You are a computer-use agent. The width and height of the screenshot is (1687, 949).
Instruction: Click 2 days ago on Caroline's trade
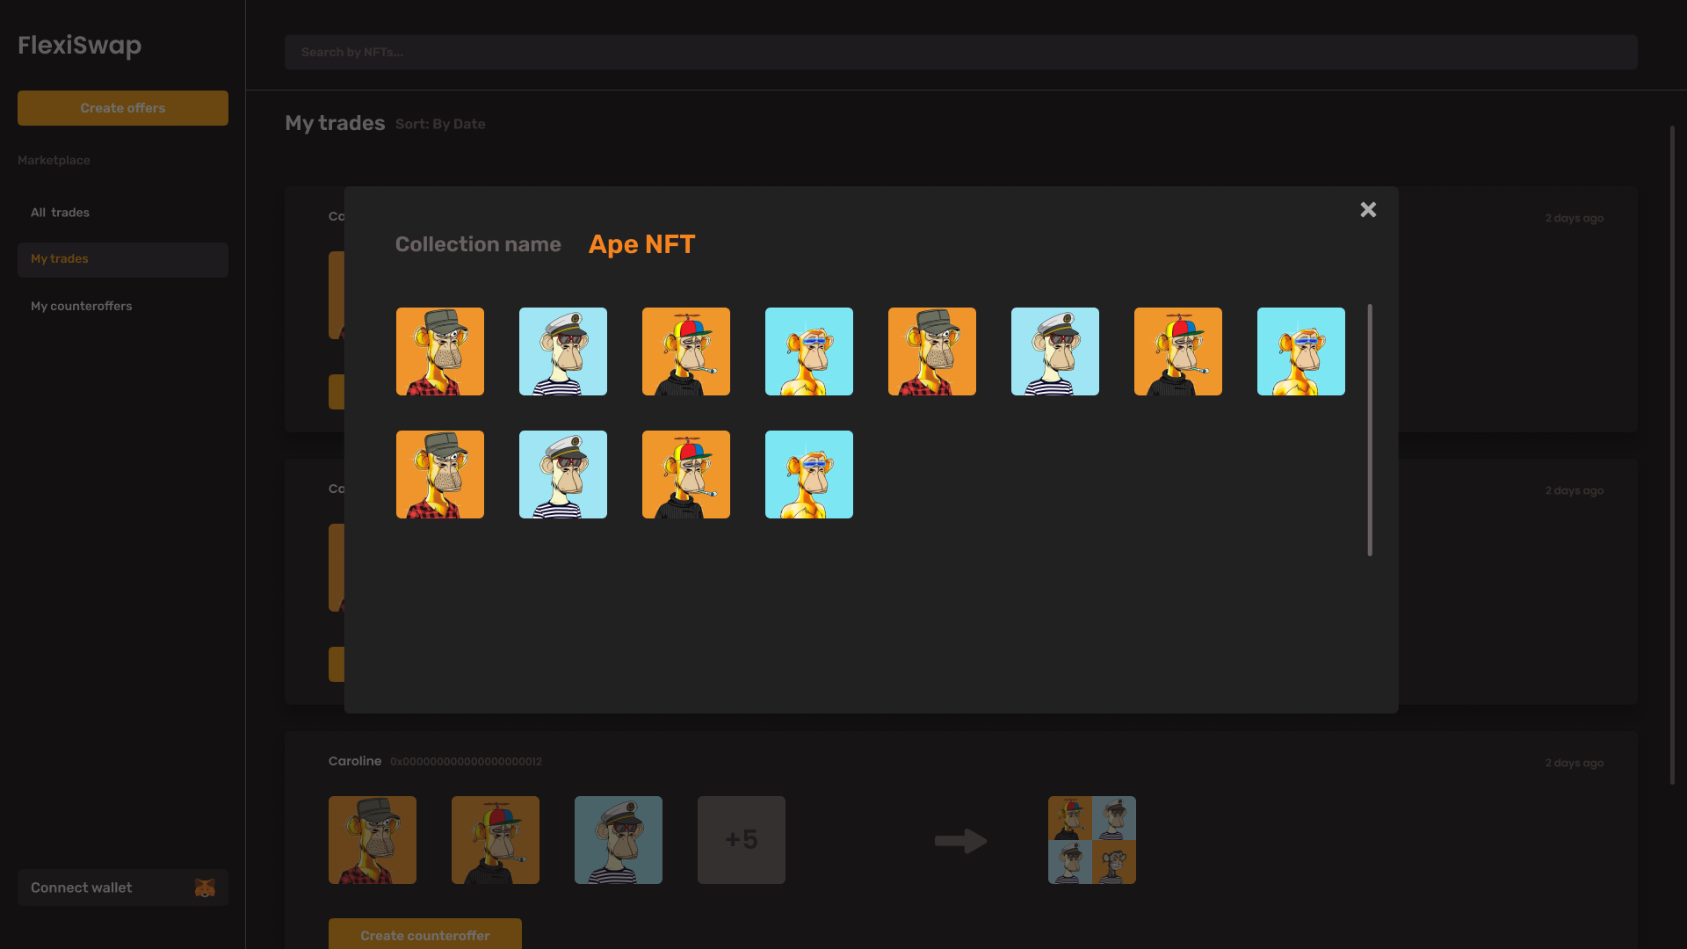point(1575,763)
